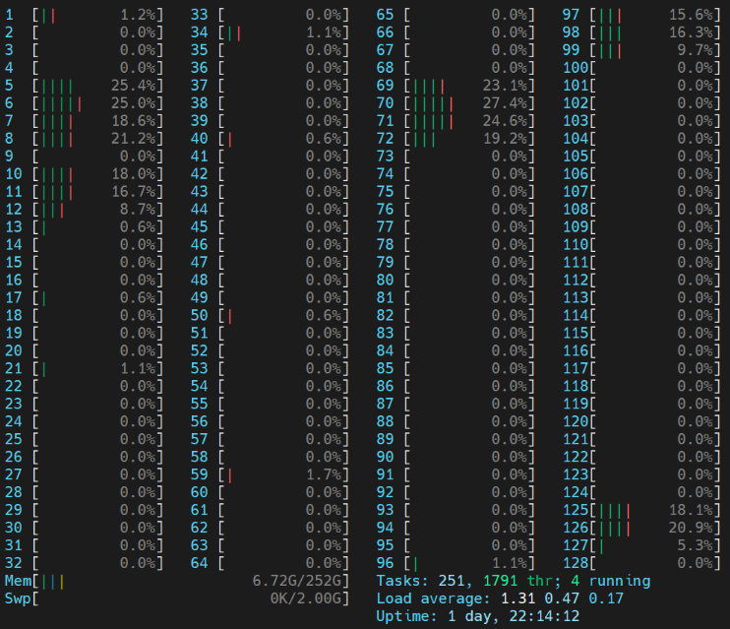Select the CPU 127 meter at 5.3%

tap(655, 546)
